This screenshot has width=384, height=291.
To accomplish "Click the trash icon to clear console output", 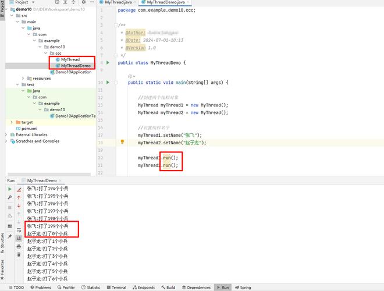I will point(19,254).
